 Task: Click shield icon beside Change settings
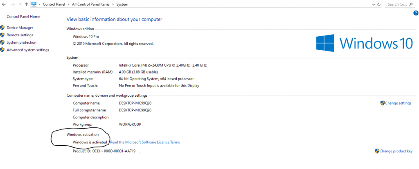[383, 103]
